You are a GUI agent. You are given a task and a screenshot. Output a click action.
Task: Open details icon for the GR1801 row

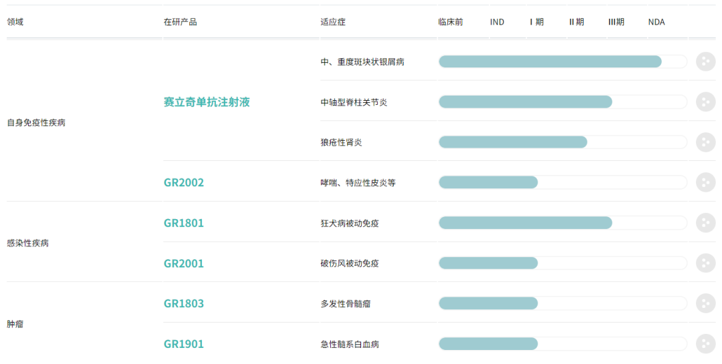[705, 222]
